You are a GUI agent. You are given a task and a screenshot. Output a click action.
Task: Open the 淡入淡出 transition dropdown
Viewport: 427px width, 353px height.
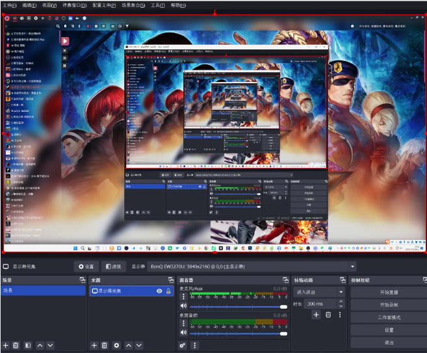(x=341, y=292)
